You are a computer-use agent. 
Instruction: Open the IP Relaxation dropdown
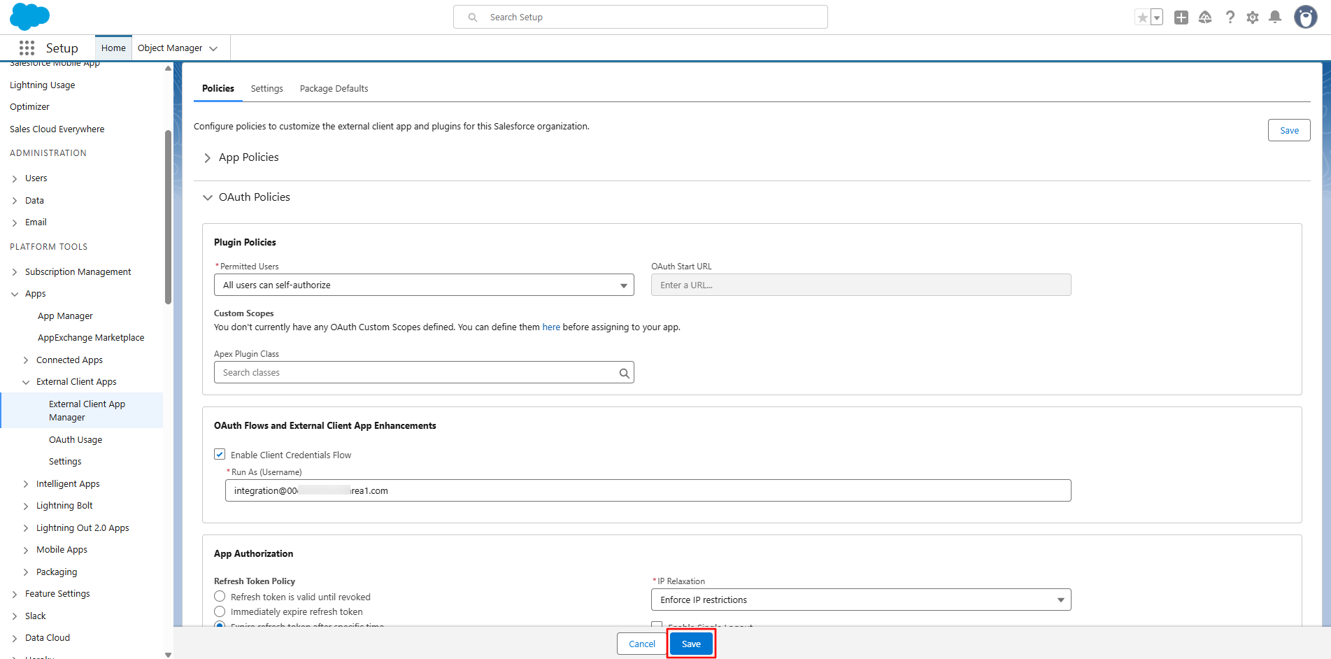coord(861,600)
